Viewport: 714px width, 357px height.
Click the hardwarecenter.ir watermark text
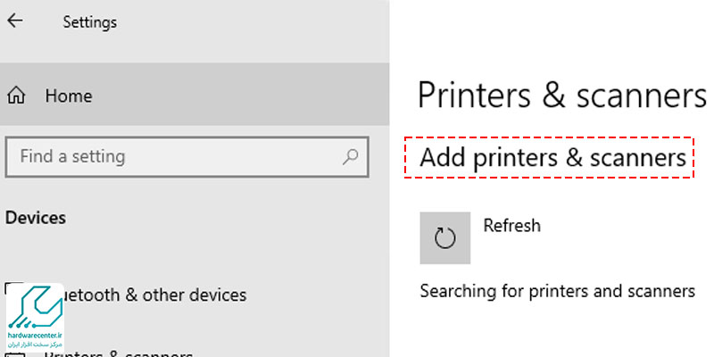click(34, 333)
